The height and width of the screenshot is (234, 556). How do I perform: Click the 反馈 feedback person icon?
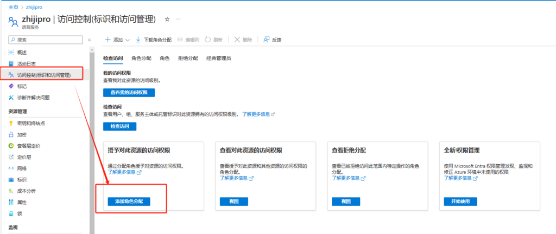tap(266, 40)
